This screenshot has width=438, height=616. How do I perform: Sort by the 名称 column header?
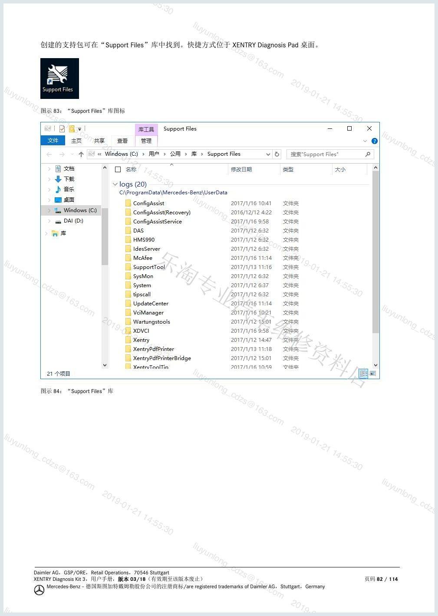tap(131, 170)
